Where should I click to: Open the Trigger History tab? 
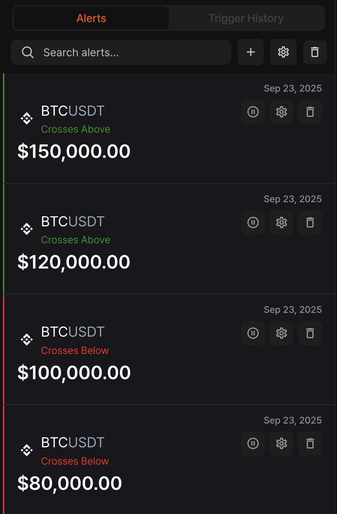point(246,18)
